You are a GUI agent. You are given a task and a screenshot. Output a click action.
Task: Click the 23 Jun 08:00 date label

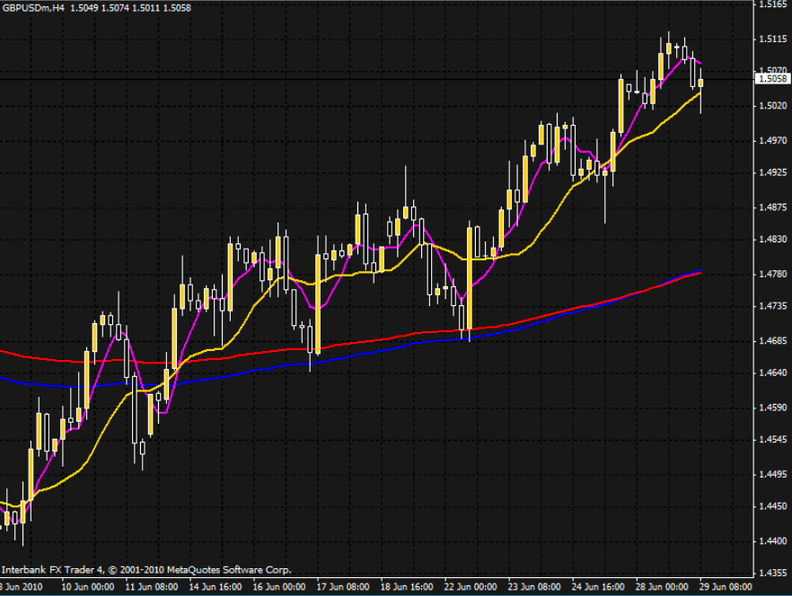[x=534, y=587]
